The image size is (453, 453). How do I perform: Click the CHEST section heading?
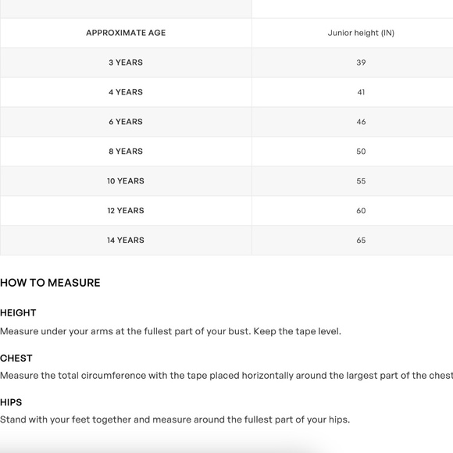coord(16,358)
